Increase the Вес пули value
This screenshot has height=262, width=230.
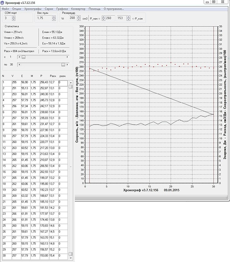pyautogui.click(x=54, y=17)
